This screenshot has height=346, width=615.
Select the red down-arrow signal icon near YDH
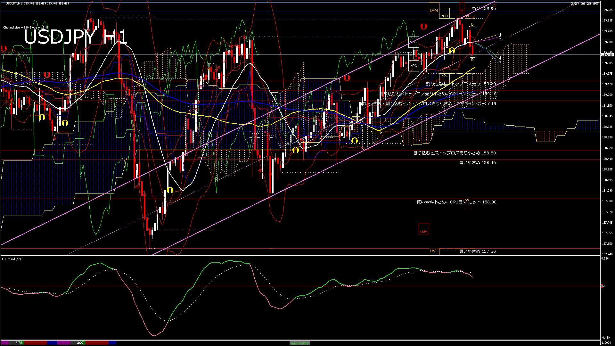[x=424, y=26]
